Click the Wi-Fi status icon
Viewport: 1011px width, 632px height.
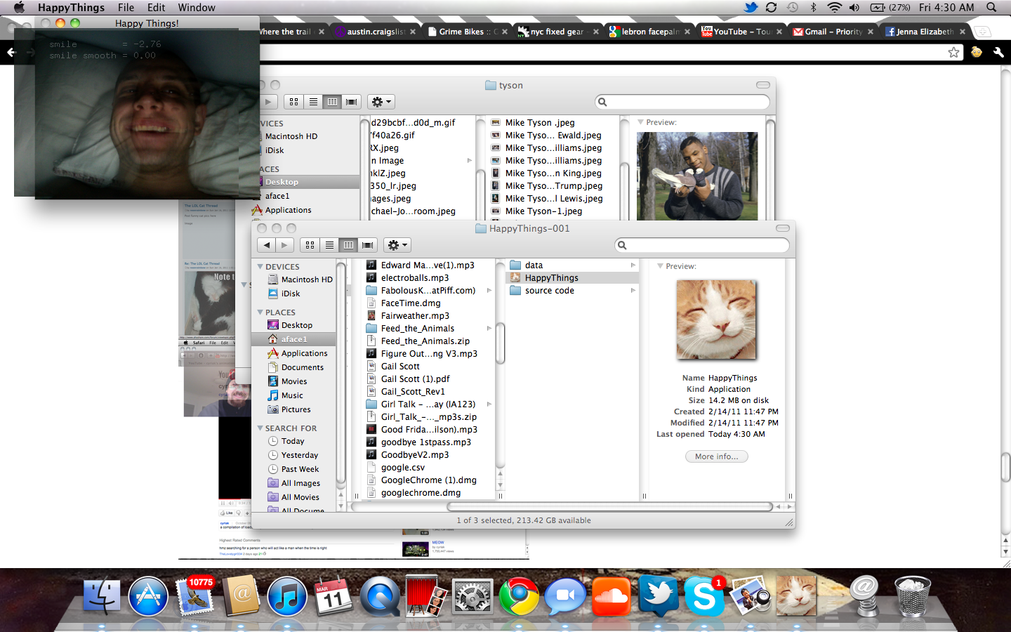[834, 8]
